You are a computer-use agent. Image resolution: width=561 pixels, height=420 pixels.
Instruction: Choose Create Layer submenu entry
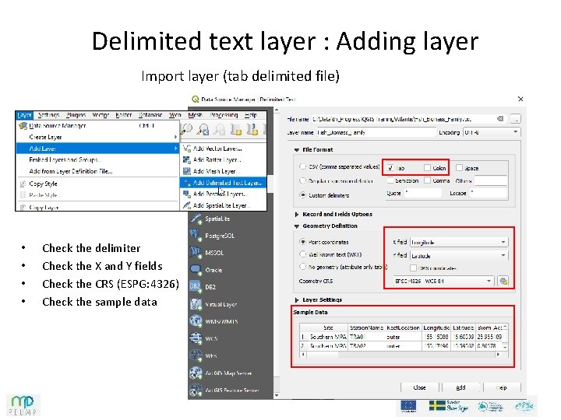[97, 137]
